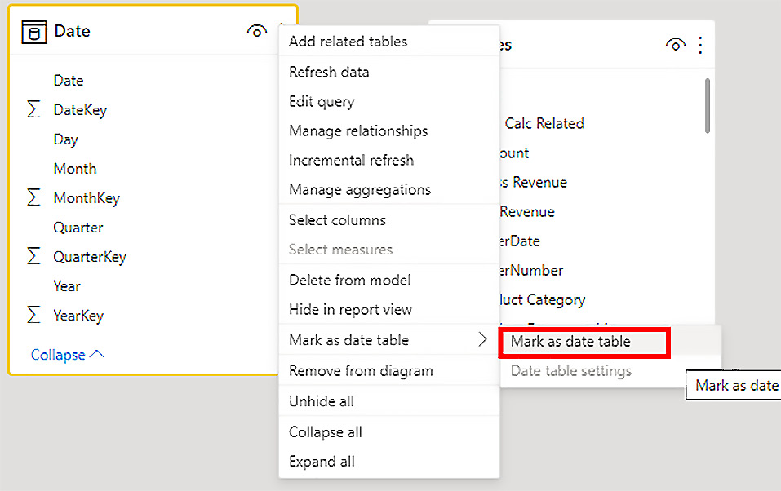The image size is (781, 491).
Task: Collapse the Date table field list
Action: [67, 355]
